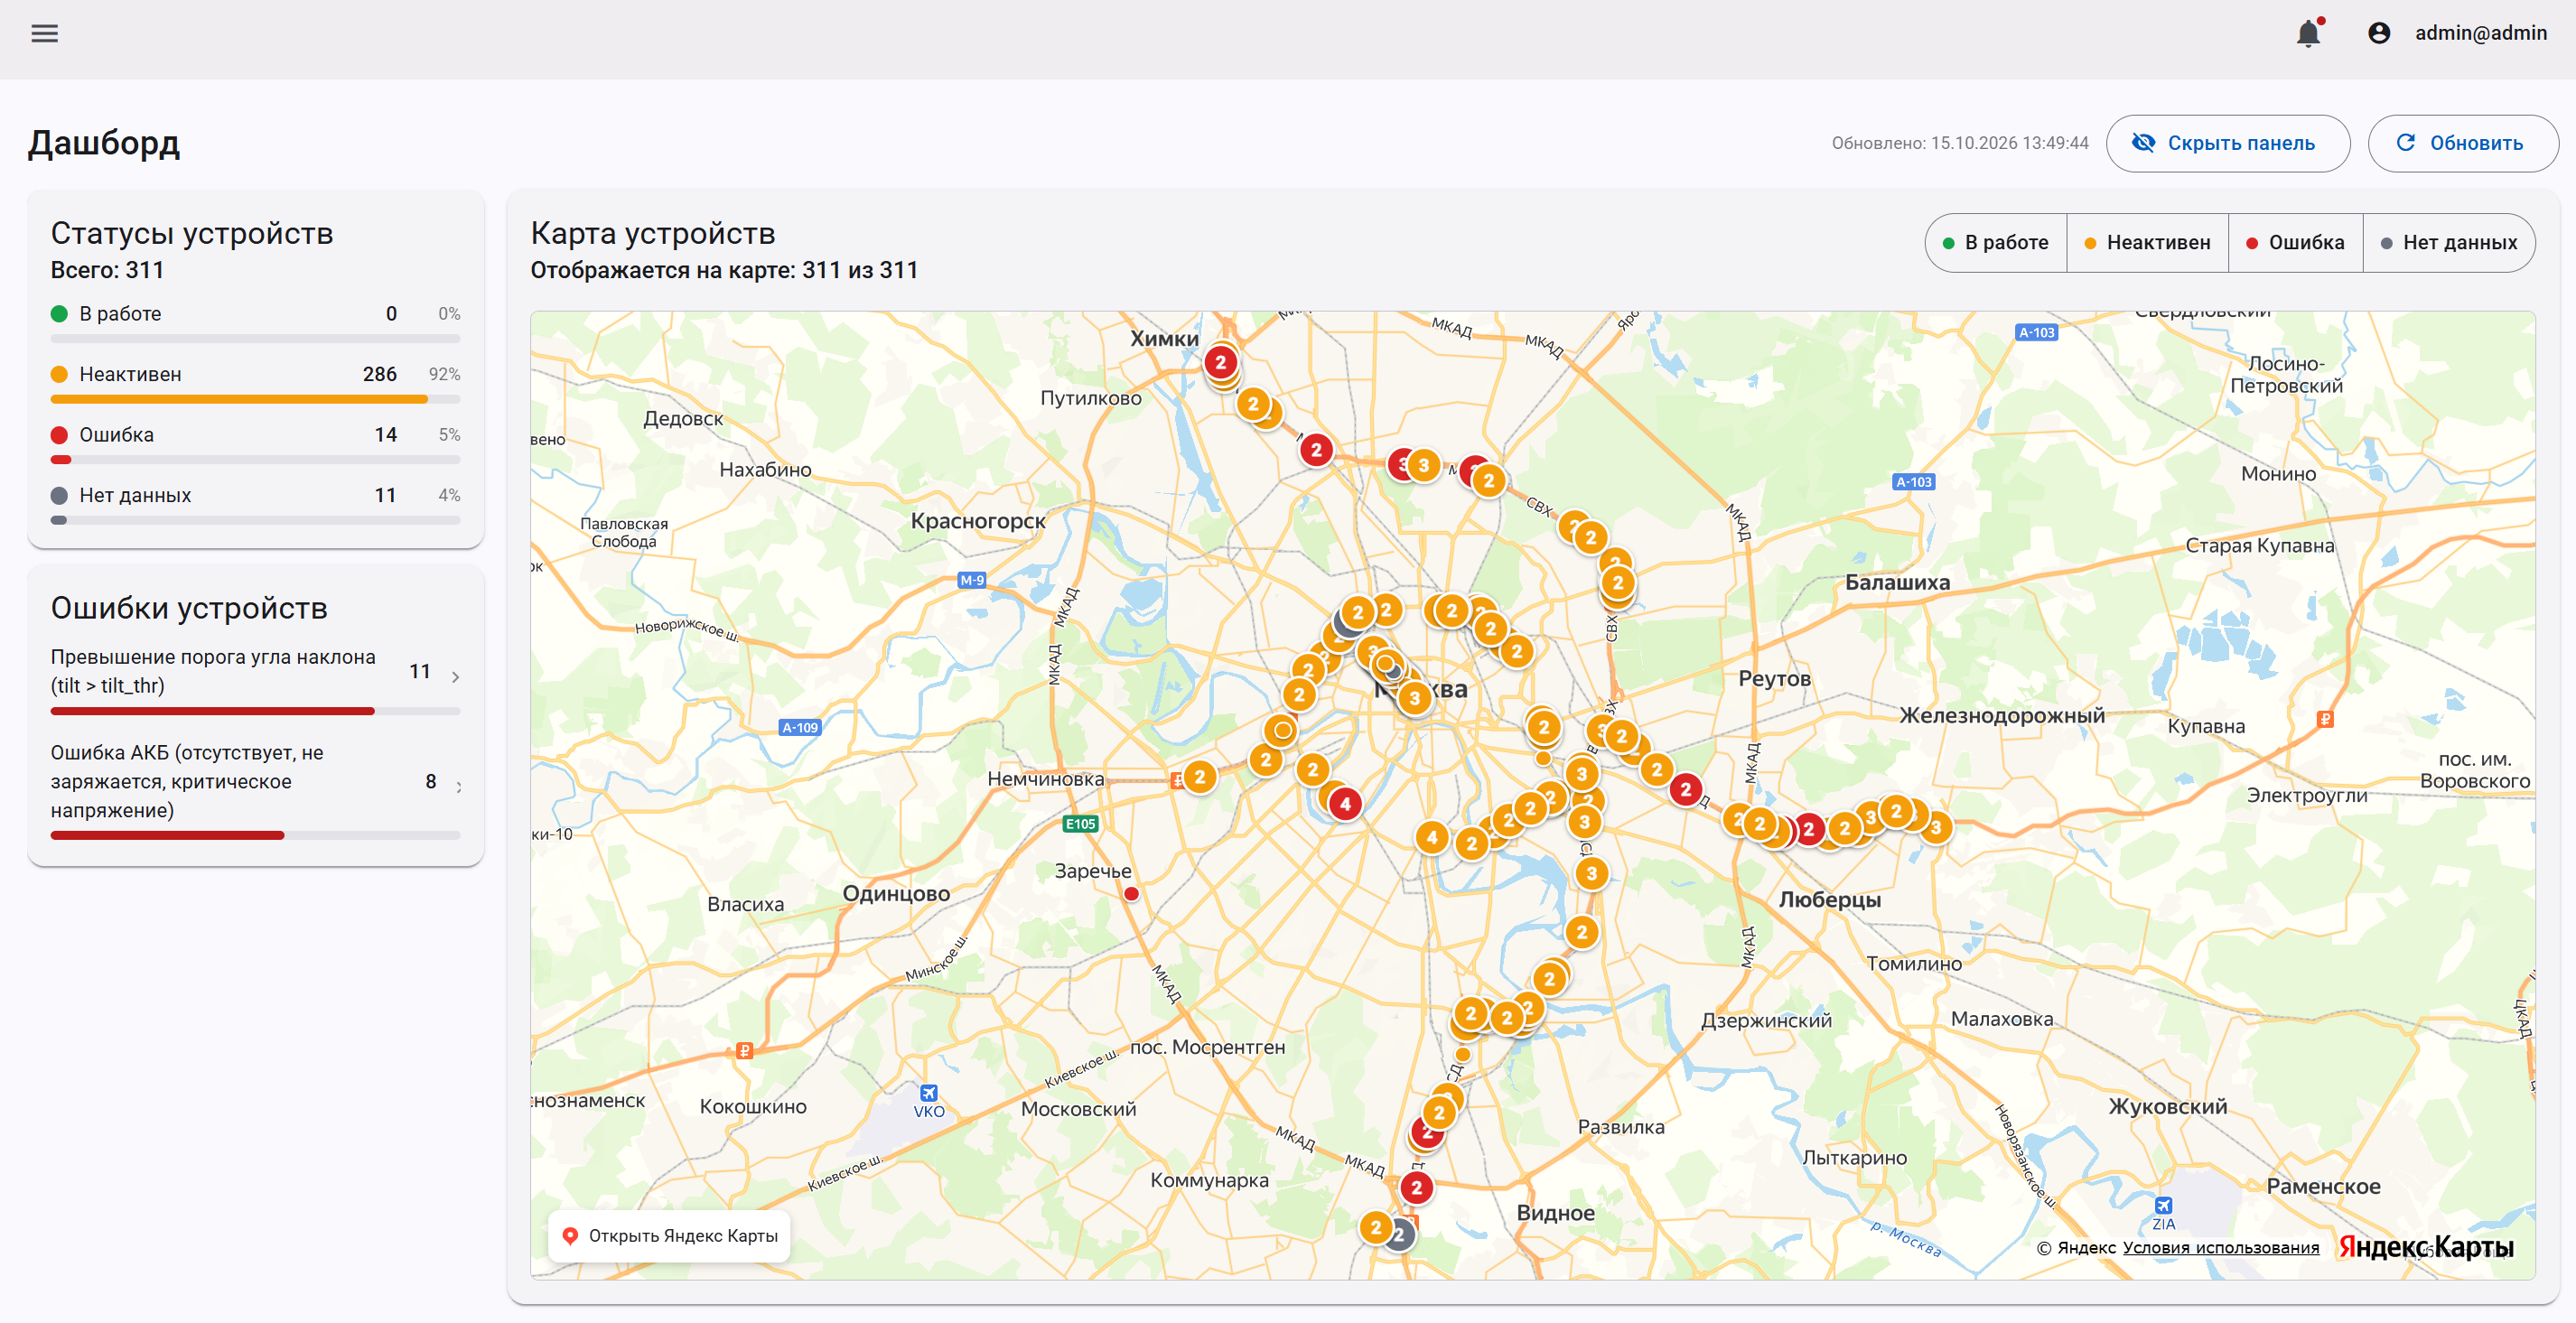
Task: Select the orange cluster marker numbered 4
Action: pos(1432,837)
